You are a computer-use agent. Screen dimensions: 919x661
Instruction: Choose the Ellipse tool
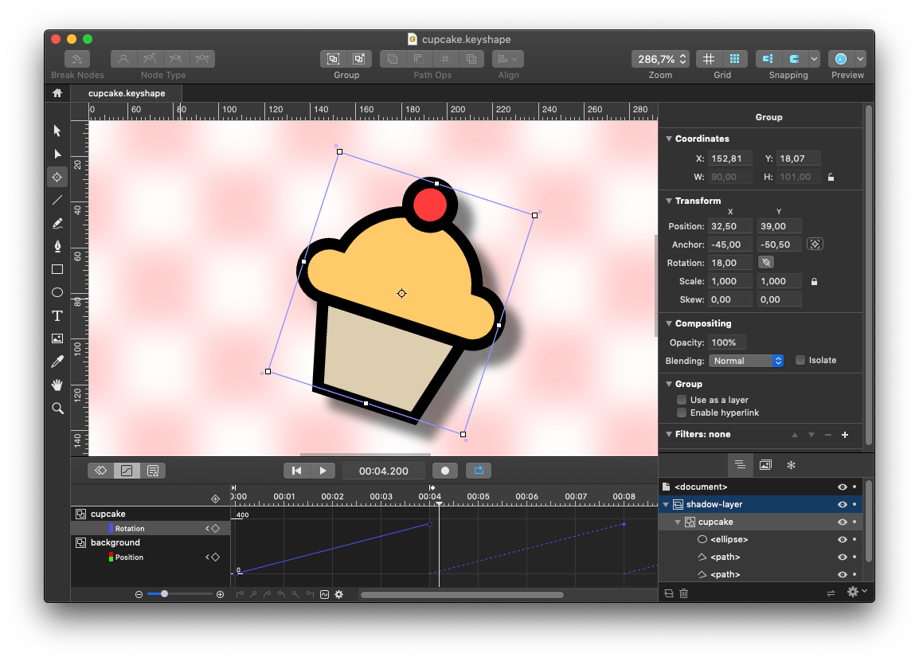57,292
